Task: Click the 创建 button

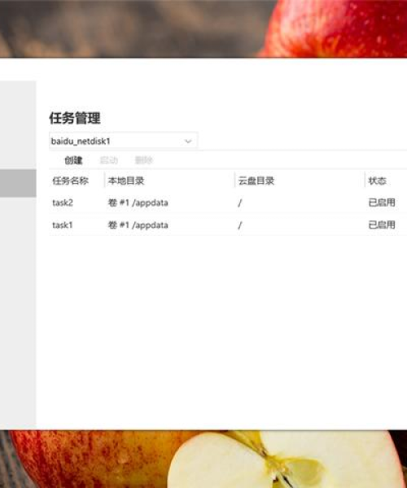Action: click(73, 160)
